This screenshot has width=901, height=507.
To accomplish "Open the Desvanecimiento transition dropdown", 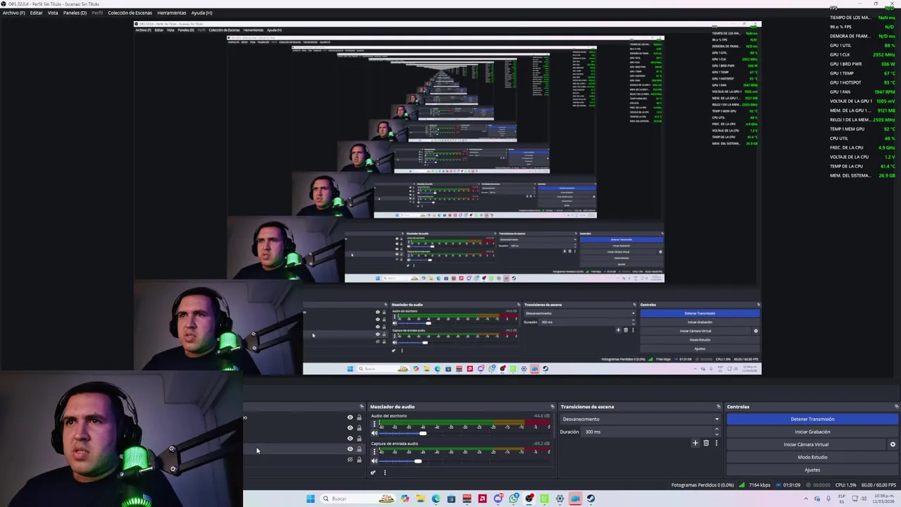I will click(x=641, y=419).
